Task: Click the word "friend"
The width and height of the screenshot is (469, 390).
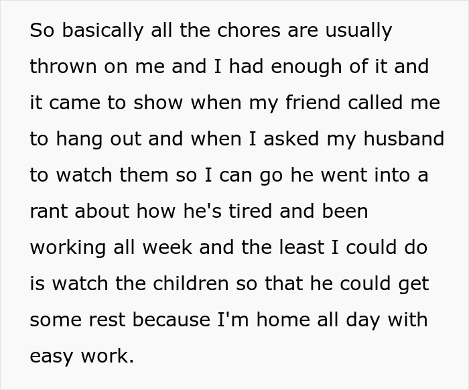Action: coord(313,103)
